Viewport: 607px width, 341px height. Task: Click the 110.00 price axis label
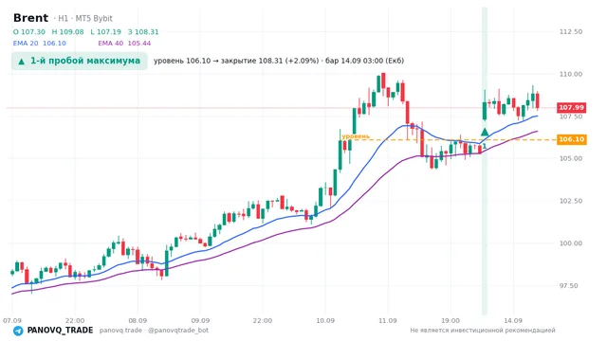click(571, 74)
